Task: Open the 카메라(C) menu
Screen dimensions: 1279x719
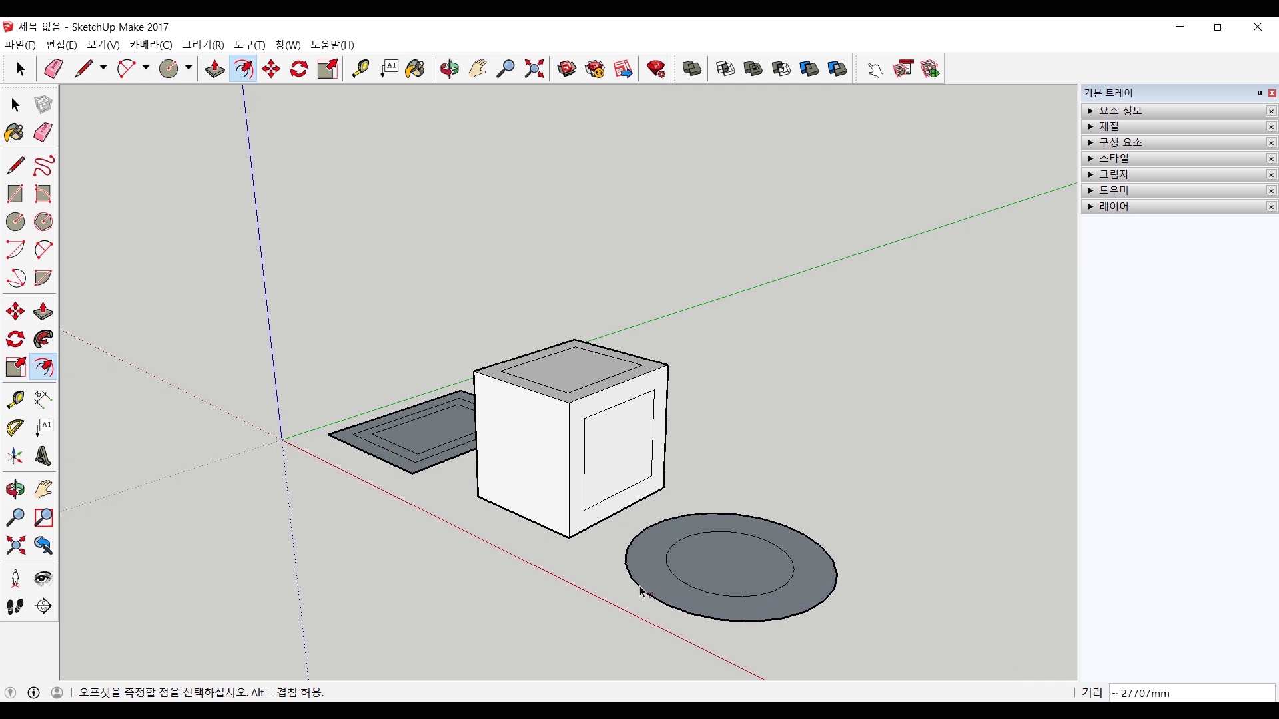Action: click(x=151, y=45)
